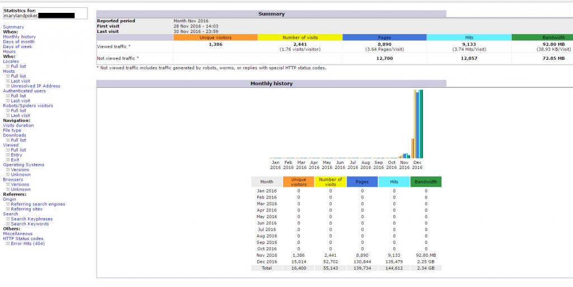573x287 pixels.
Task: Click the Statistics for marylandpoker box
Action: (x=45, y=13)
